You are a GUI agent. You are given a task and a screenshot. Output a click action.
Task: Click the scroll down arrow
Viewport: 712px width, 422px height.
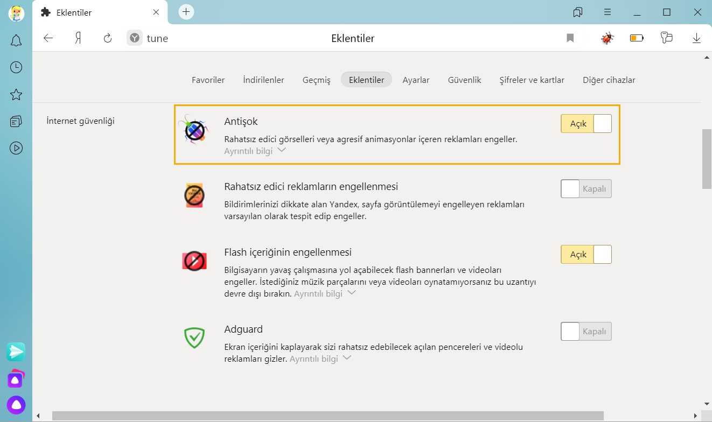pos(707,403)
